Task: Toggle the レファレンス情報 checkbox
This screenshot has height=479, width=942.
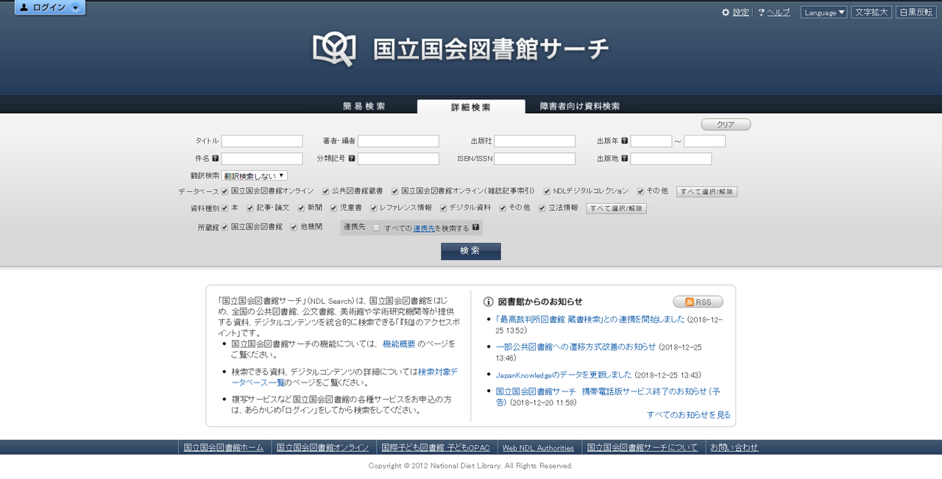Action: pos(374,208)
